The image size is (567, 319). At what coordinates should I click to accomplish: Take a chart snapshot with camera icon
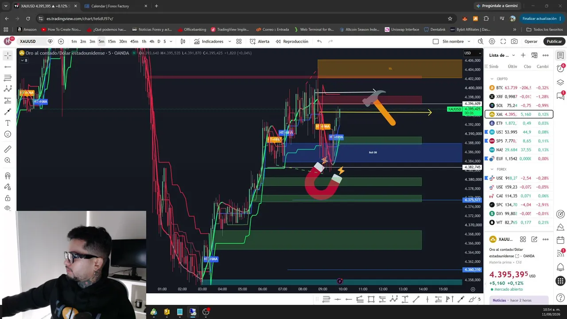[x=514, y=41]
